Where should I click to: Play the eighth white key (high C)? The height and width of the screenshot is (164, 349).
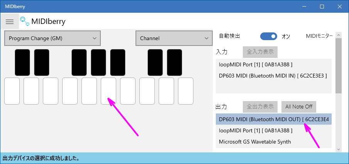pos(147,91)
